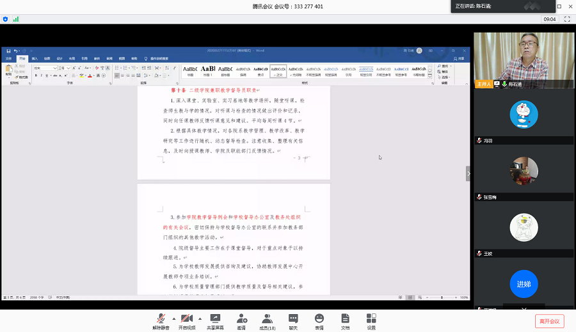The height and width of the screenshot is (332, 576).
Task: Click the 表情 emoji reaction icon
Action: pyautogui.click(x=319, y=318)
